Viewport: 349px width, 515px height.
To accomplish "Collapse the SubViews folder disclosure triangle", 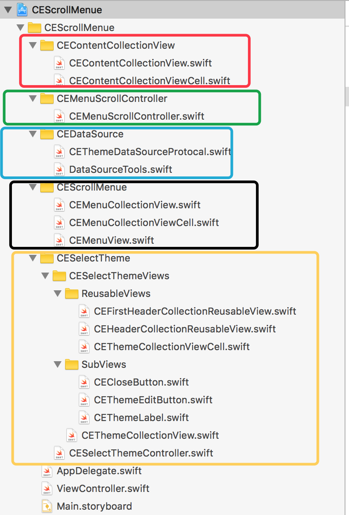I will 58,364.
